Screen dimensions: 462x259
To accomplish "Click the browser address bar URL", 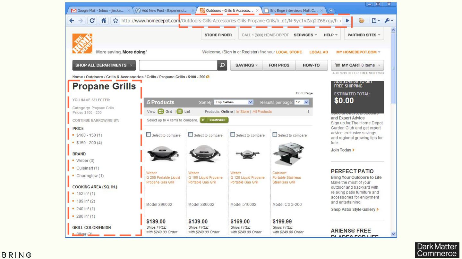I will pyautogui.click(x=231, y=21).
